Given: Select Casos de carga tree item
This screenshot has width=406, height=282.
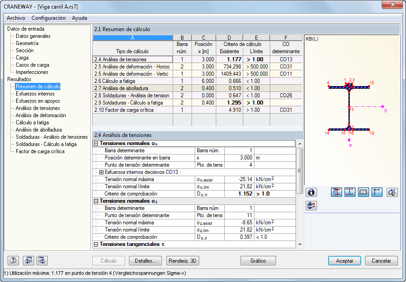Looking at the screenshot, I should 32,65.
